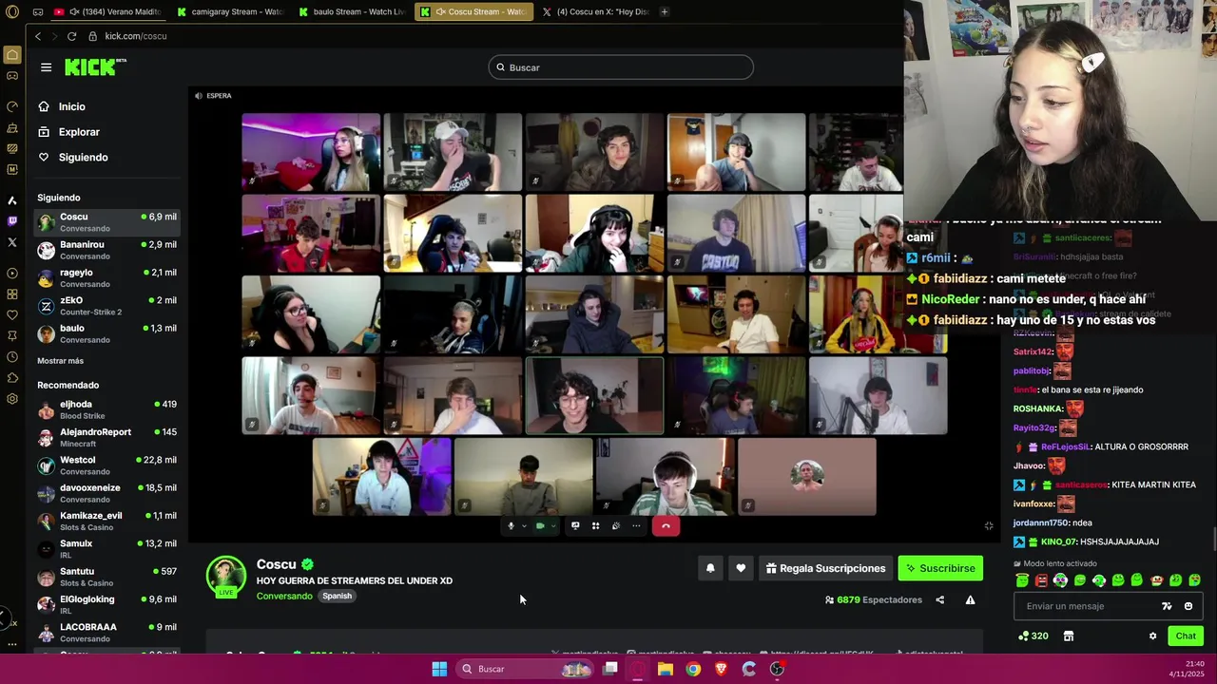The image size is (1217, 684).
Task: Click Regala Suscripciones button
Action: (x=825, y=568)
